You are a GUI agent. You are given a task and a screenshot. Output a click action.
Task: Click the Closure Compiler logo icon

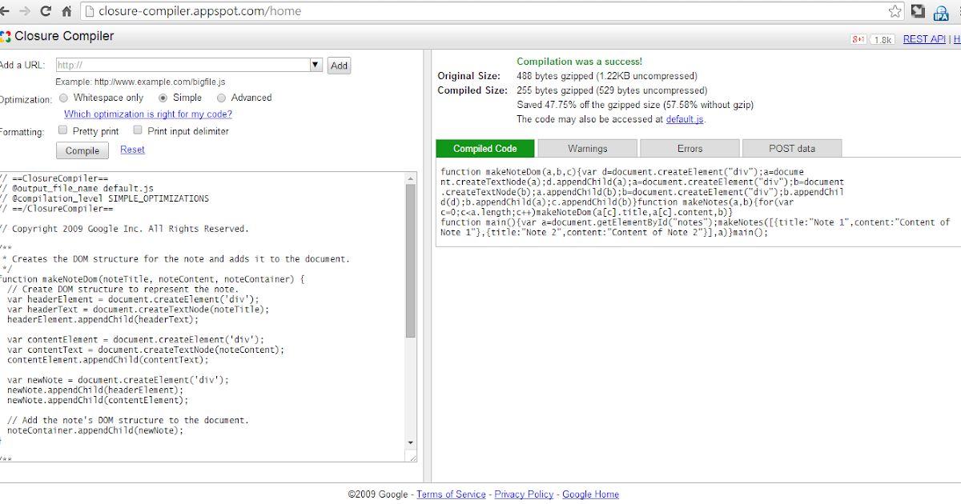tap(7, 36)
